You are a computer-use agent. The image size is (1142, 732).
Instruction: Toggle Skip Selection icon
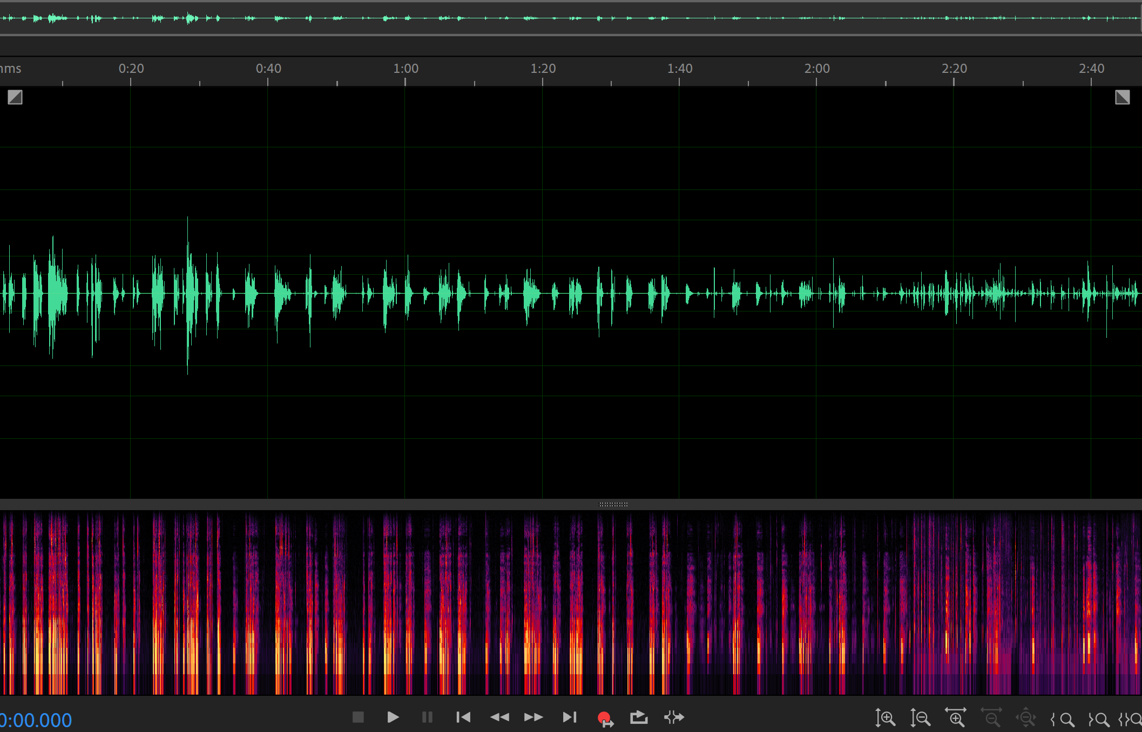674,717
